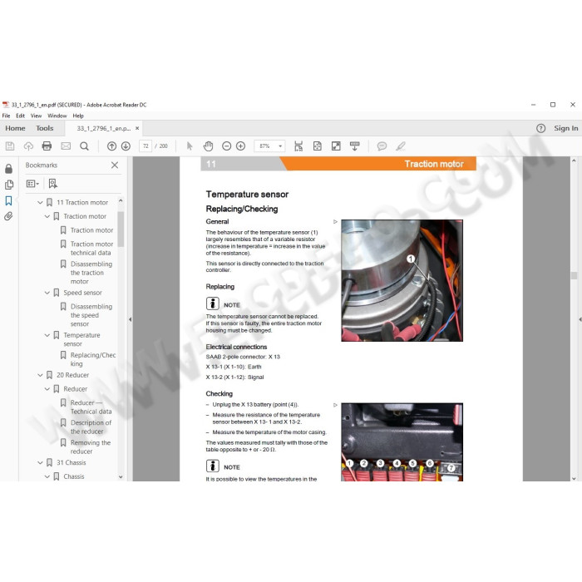Viewport: 582px width, 582px height.
Task: Open bookmarks options dropdown menu
Action: [x=32, y=184]
